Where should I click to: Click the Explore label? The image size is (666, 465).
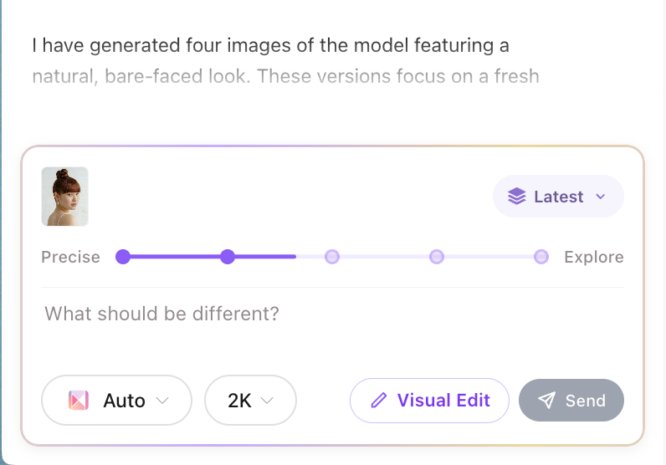593,257
